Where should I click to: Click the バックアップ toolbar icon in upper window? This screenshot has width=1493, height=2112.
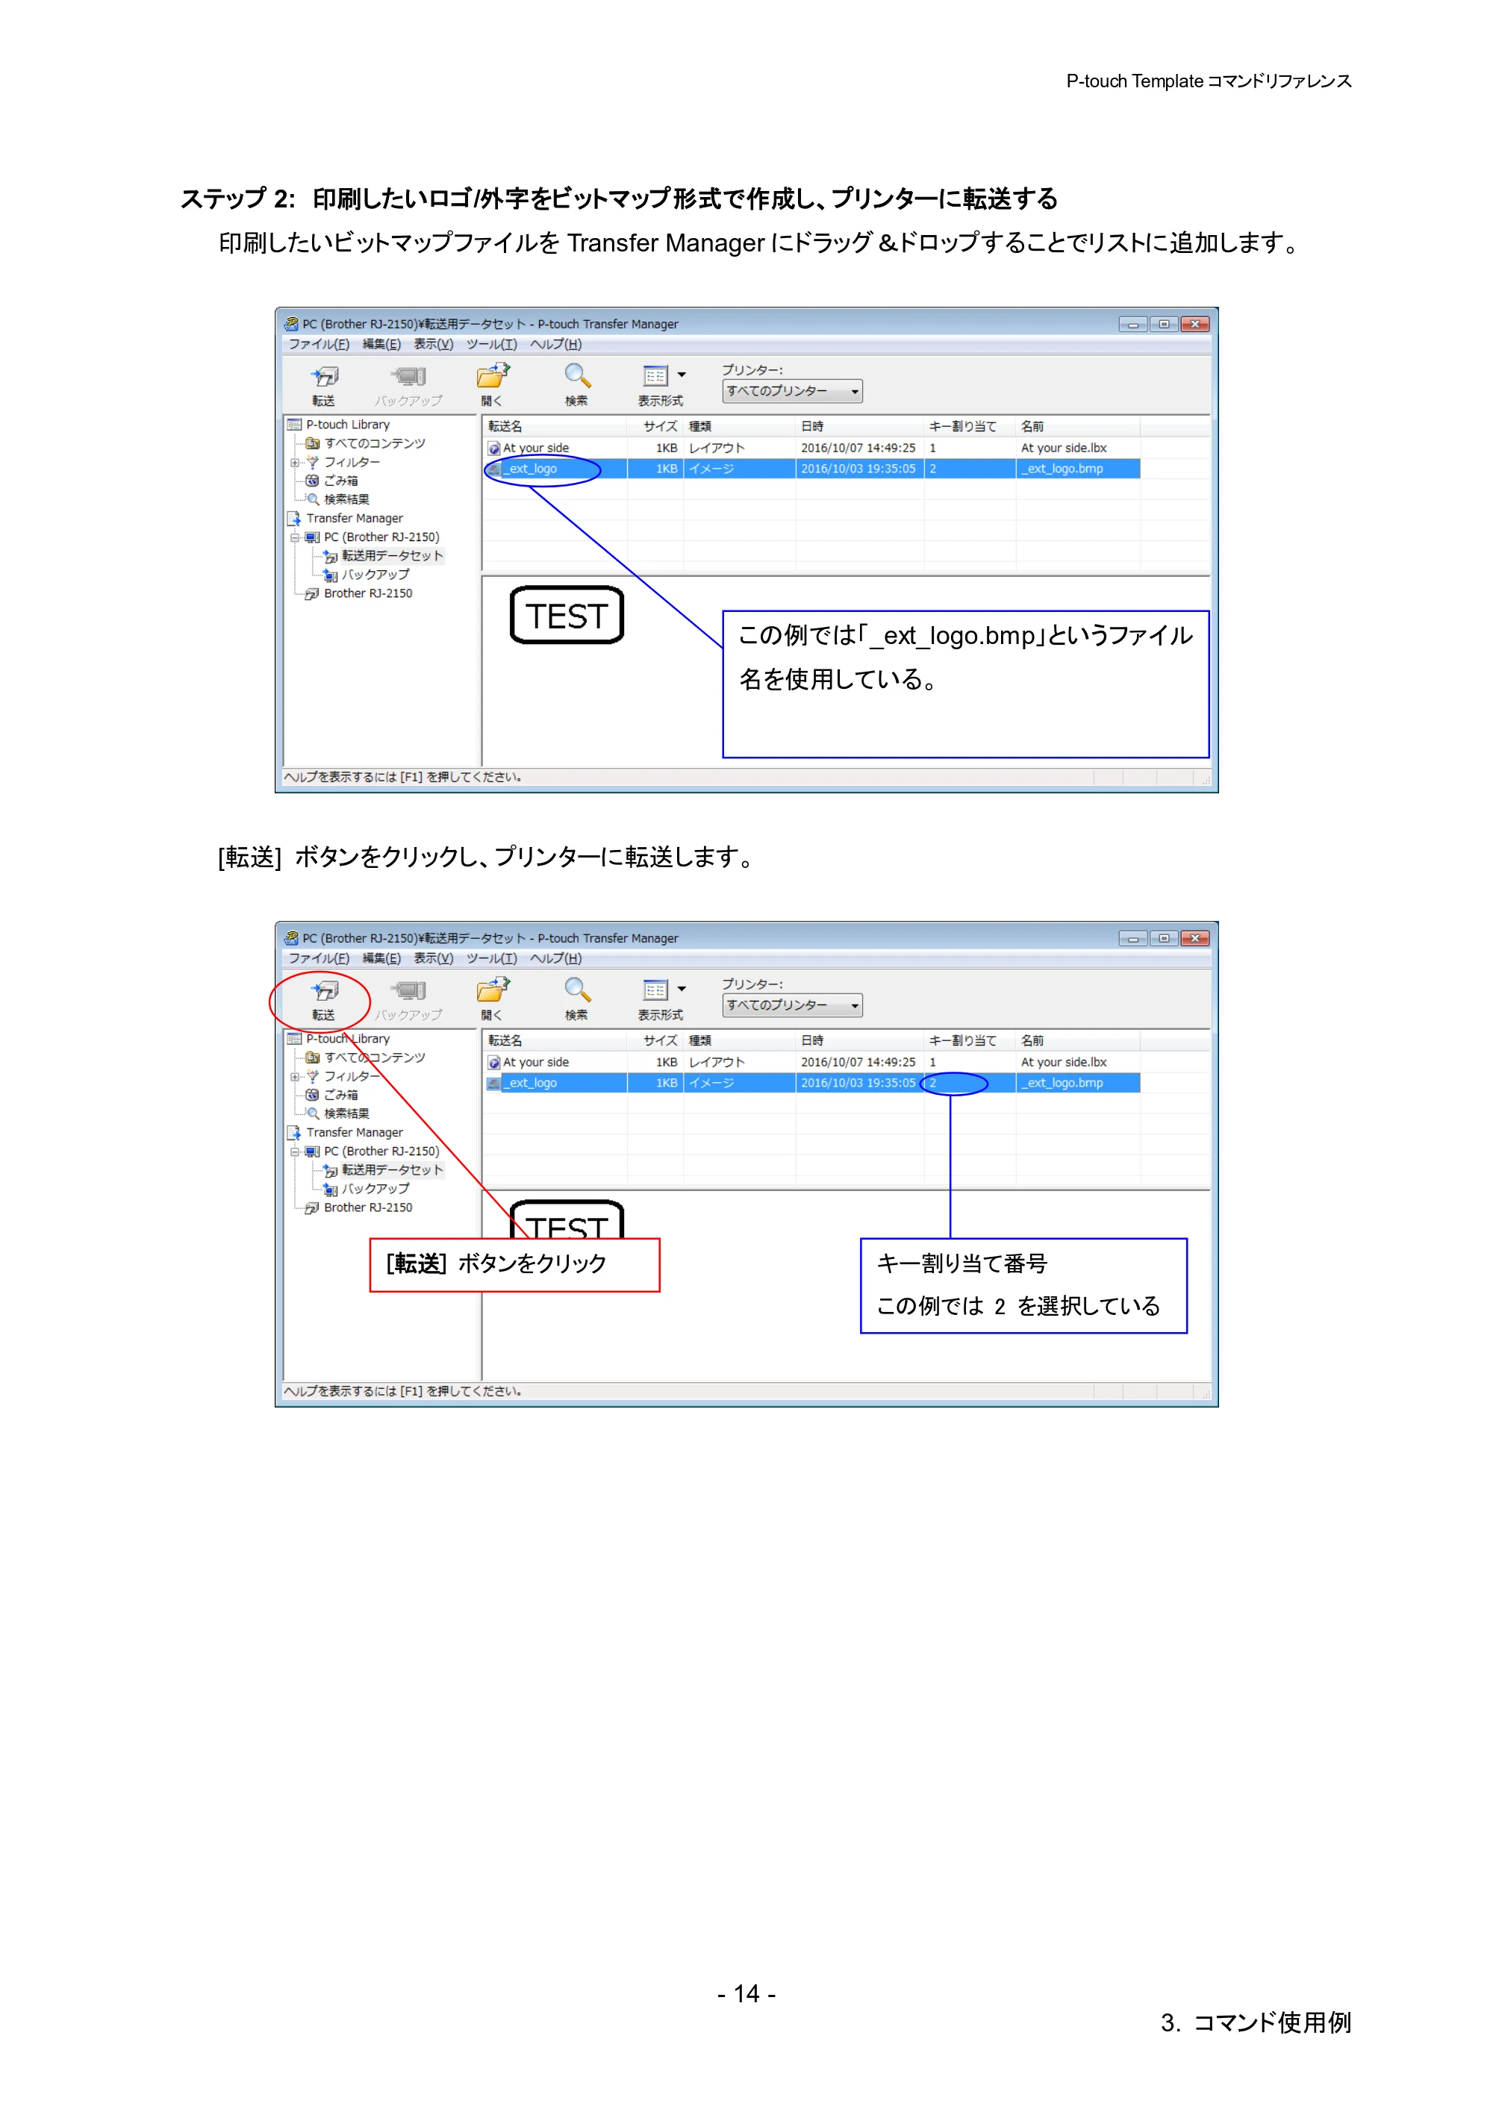[x=408, y=377]
